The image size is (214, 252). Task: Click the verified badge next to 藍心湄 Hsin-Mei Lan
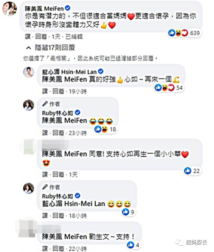coord(101,71)
